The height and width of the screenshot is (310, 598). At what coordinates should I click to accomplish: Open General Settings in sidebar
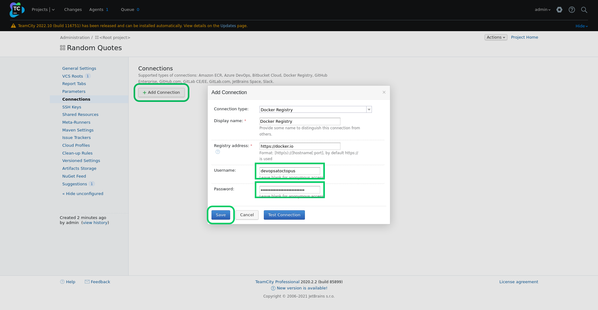[x=79, y=68]
